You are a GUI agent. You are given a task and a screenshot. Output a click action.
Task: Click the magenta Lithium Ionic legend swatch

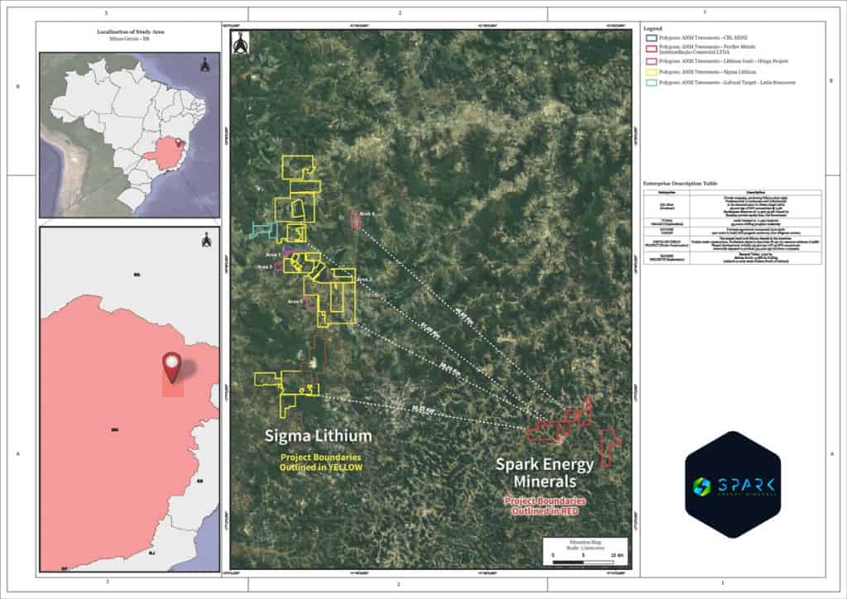652,61
